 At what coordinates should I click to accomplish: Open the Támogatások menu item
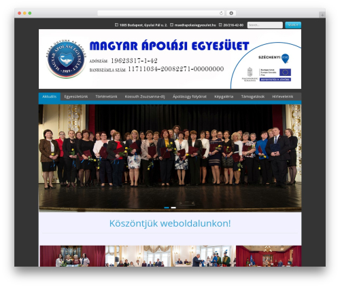(253, 96)
